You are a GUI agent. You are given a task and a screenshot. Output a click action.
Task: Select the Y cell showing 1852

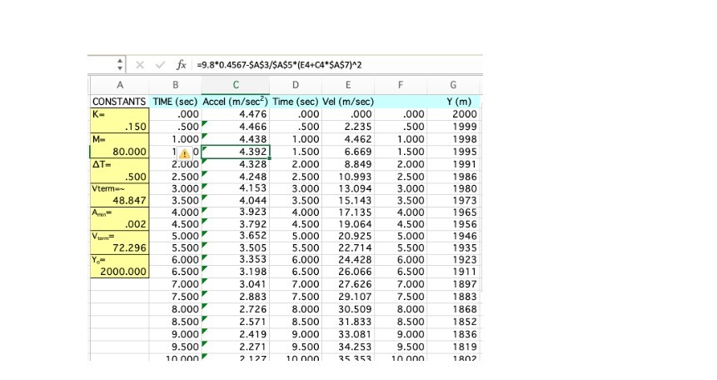point(453,322)
